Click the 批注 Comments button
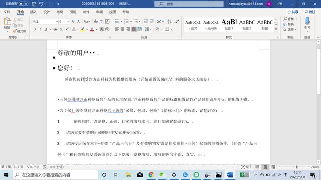 coord(310,12)
